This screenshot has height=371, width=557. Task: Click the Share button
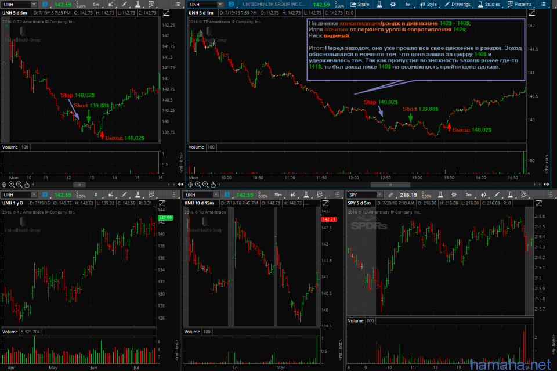point(360,4)
